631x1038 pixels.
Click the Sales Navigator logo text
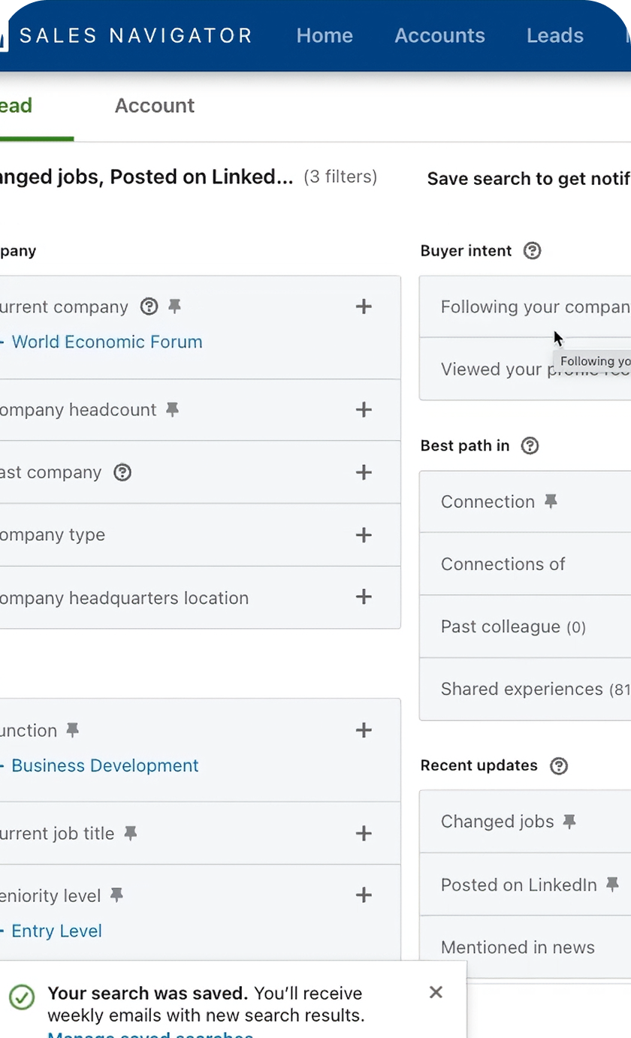coord(136,35)
